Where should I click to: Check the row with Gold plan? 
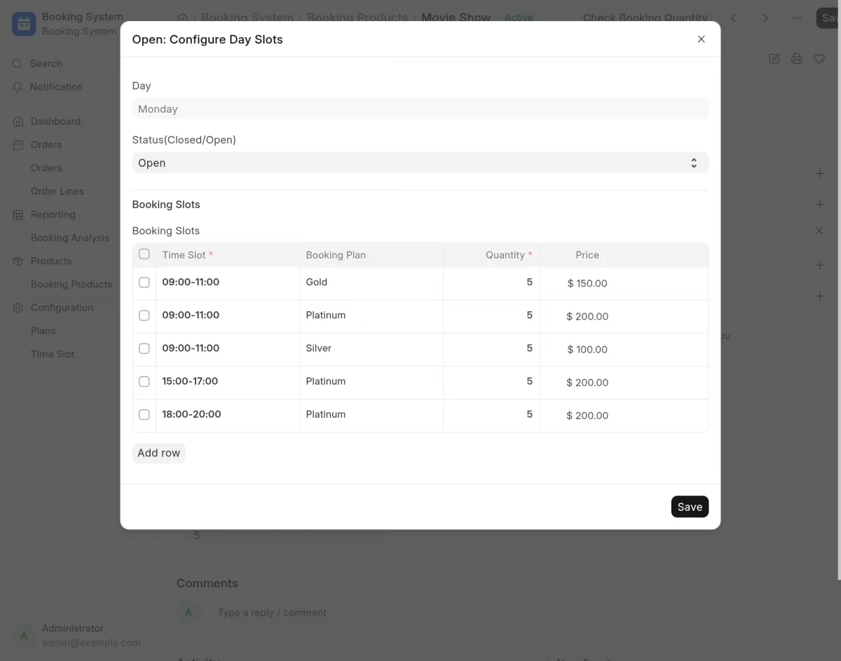coord(144,282)
